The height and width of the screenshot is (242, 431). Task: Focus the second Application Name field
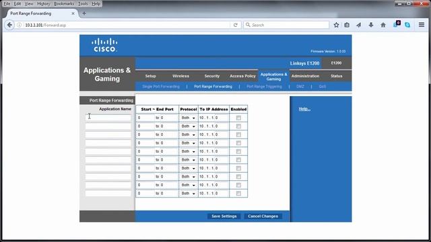tap(108, 126)
